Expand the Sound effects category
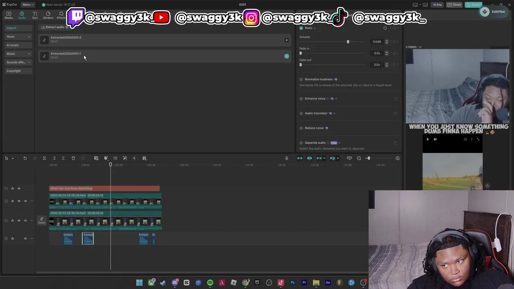 point(18,62)
